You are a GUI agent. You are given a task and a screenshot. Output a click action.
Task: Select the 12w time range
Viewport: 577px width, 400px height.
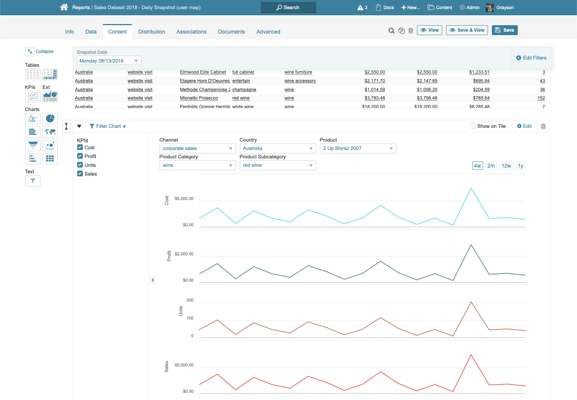pyautogui.click(x=506, y=166)
